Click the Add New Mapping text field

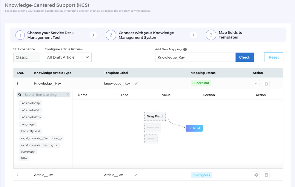pos(195,57)
